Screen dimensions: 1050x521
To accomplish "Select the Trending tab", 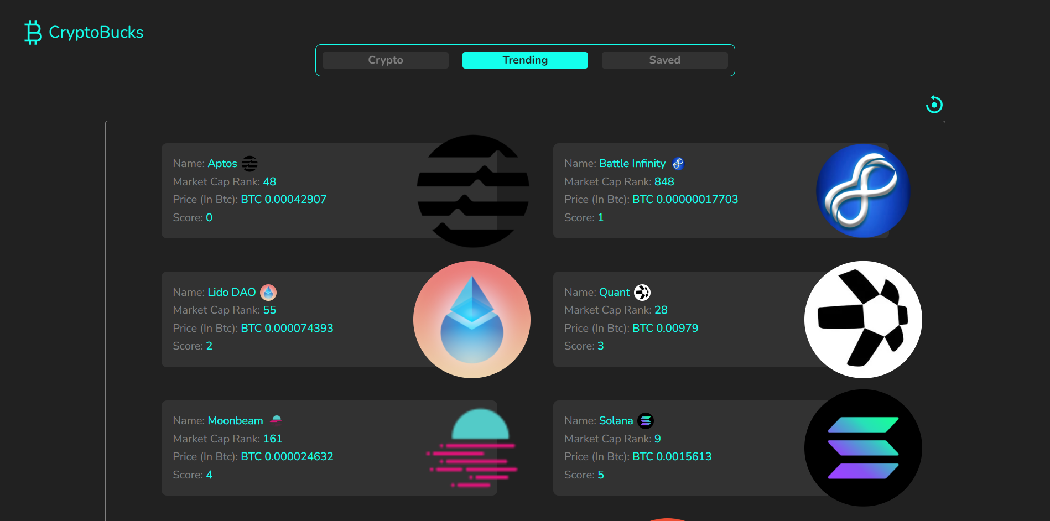I will [x=525, y=60].
